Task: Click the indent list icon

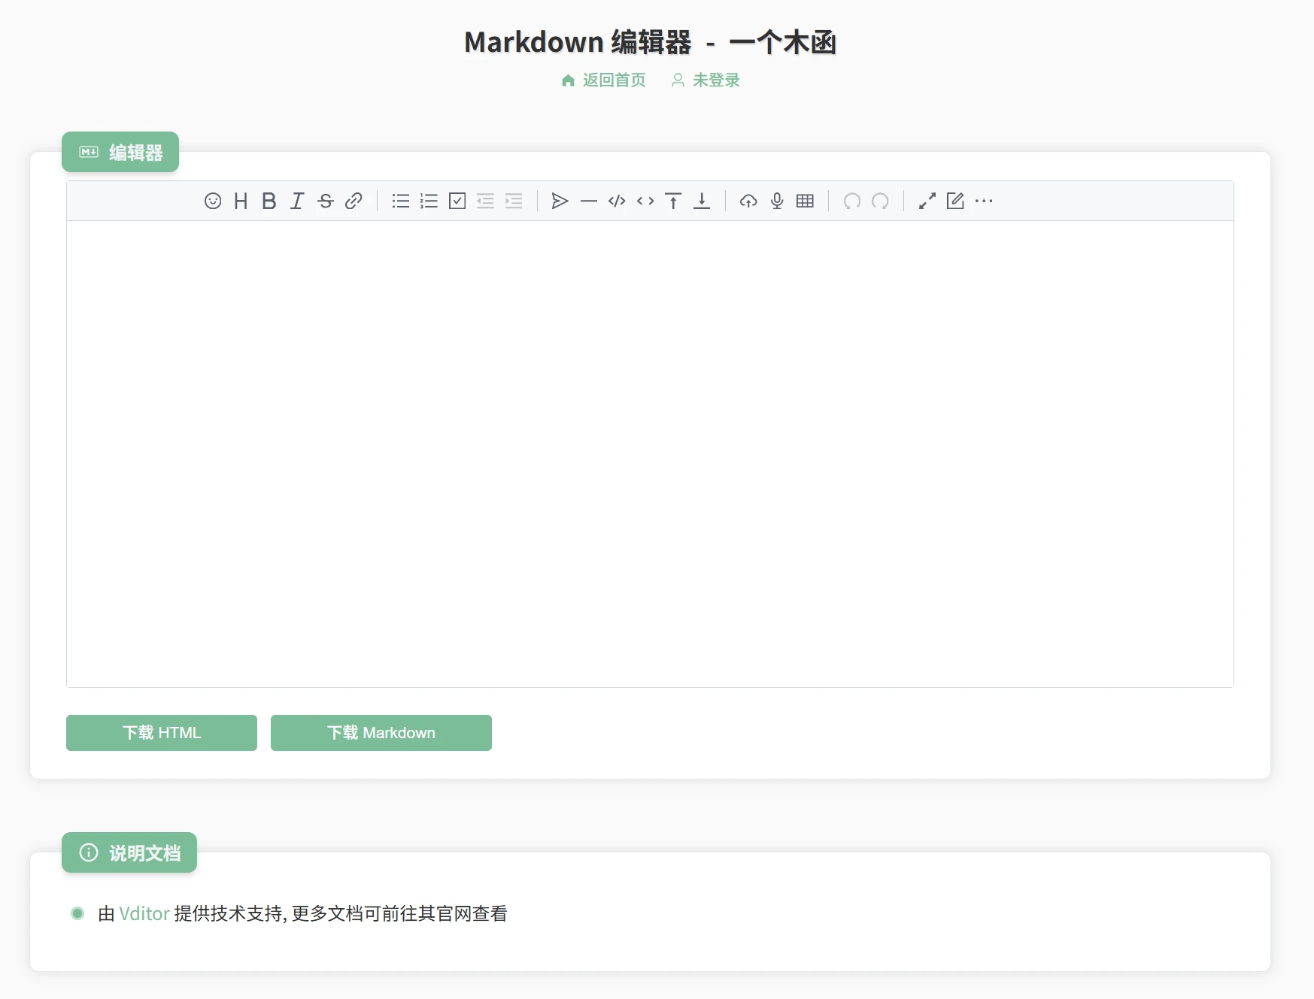Action: (x=514, y=201)
